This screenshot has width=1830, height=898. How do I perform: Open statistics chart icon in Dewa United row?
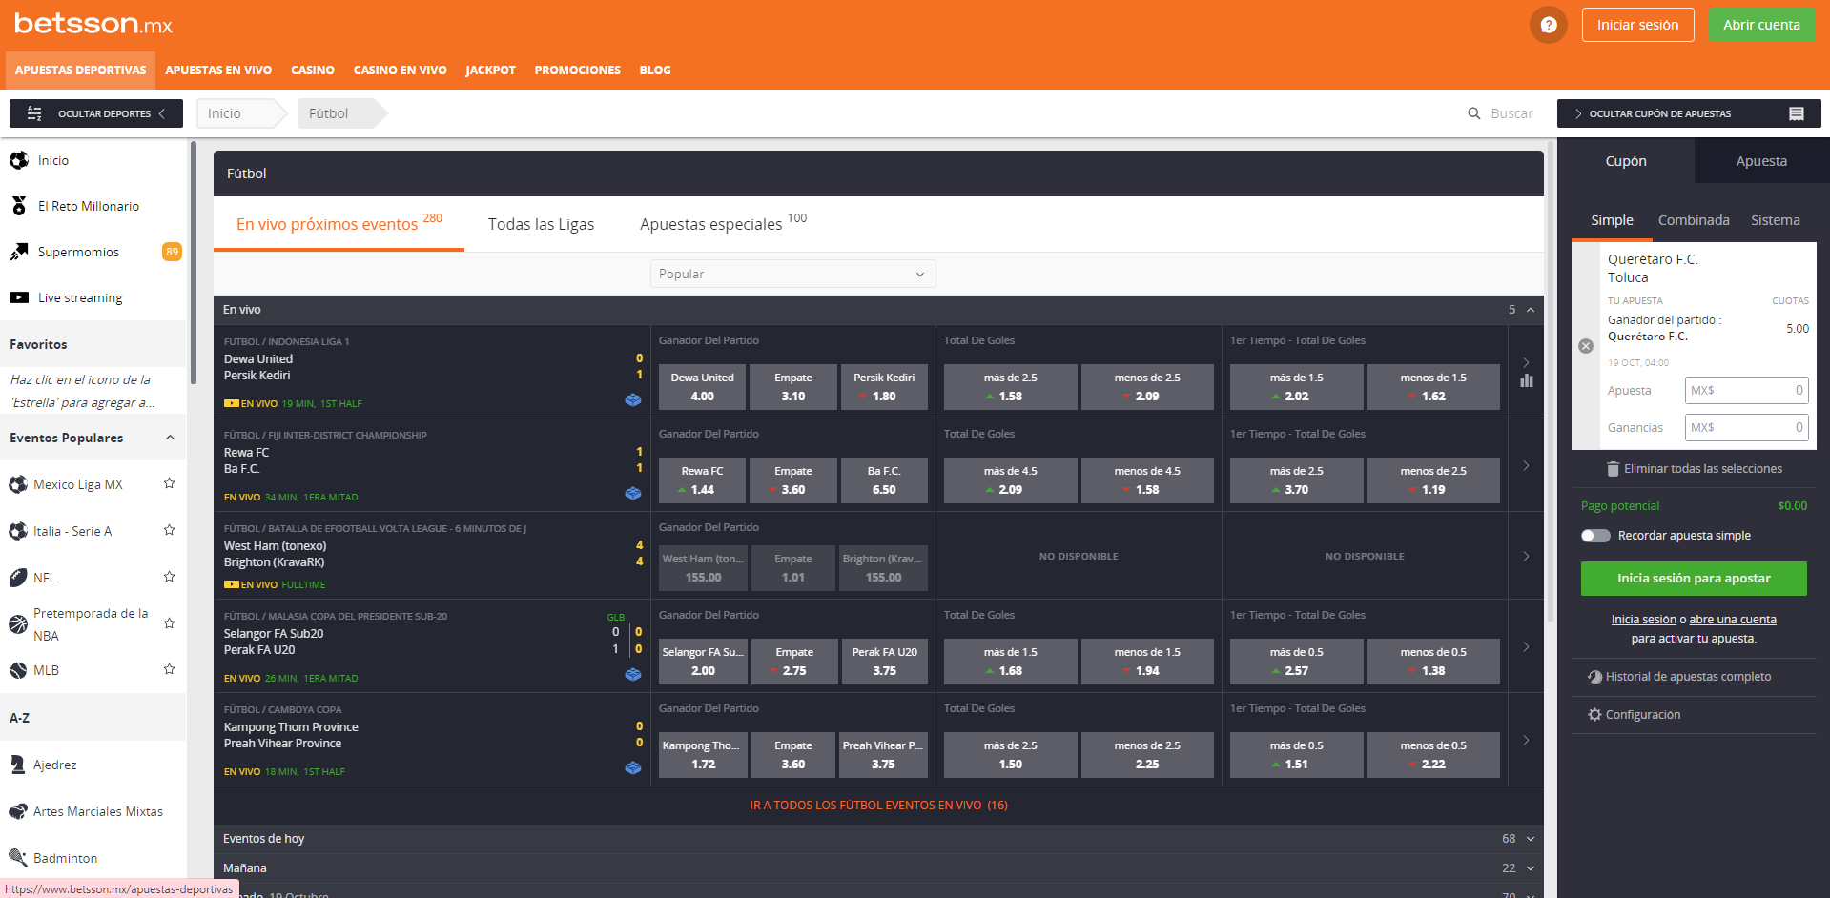click(1527, 380)
